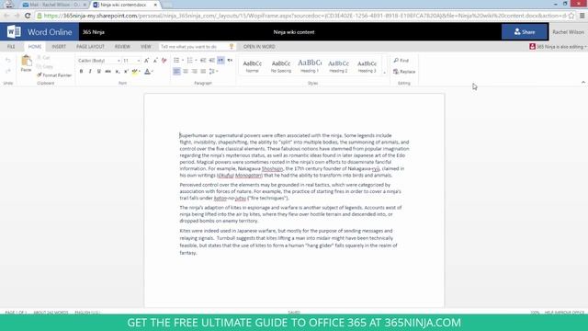Toggle justify text alignment

click(x=203, y=72)
